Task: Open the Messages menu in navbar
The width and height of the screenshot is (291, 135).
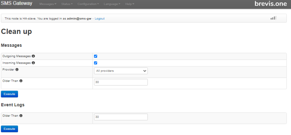Action: pos(48,4)
